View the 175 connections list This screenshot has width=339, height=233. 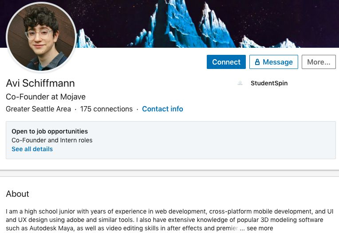coord(106,109)
